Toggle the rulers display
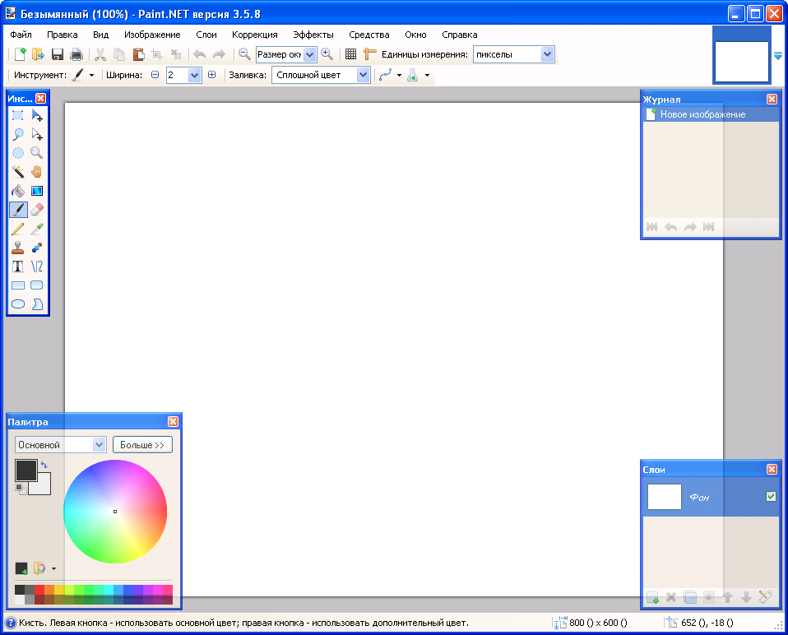The width and height of the screenshot is (788, 635). [370, 55]
